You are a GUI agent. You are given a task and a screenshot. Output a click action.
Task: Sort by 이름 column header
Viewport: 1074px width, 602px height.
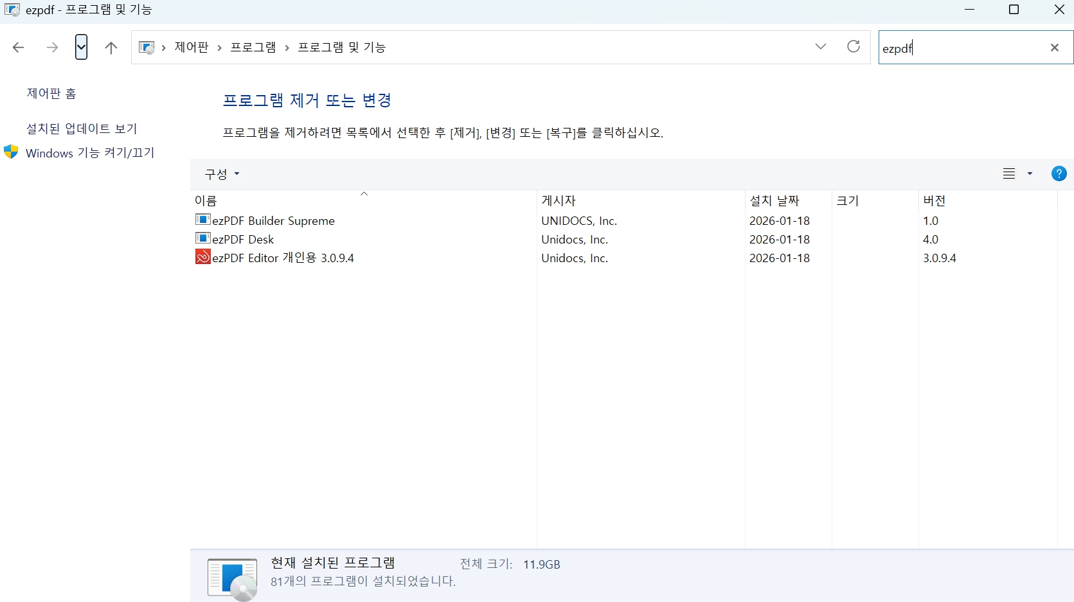pos(363,200)
